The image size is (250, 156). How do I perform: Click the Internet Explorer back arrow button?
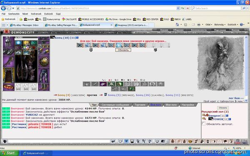tap(3, 8)
